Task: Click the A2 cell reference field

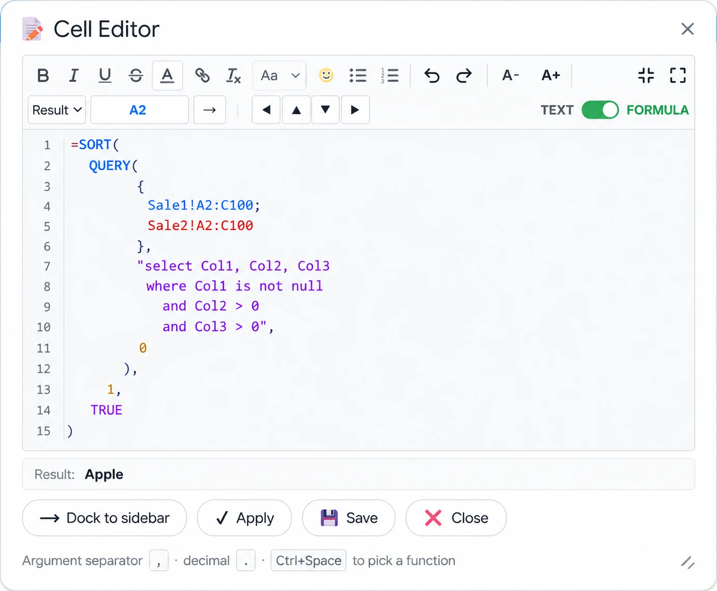Action: [x=139, y=110]
